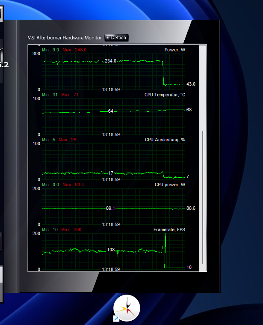Click the 89.1 CPU power marker value
263x325 pixels.
click(110, 208)
